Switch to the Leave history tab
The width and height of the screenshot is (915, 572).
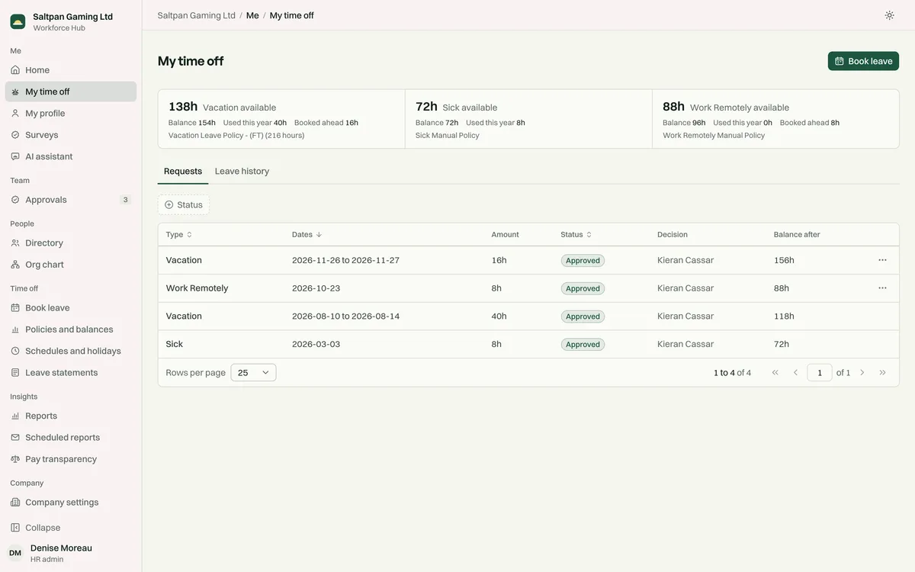[242, 172]
